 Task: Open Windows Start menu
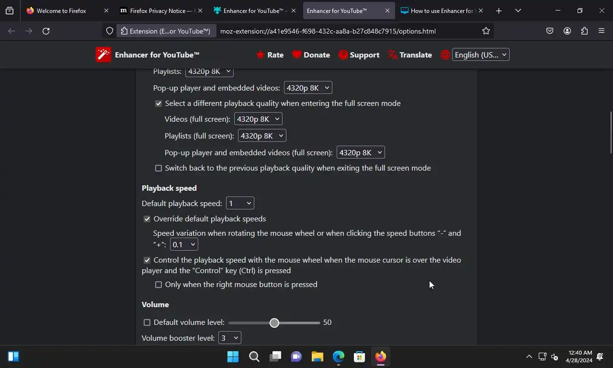(233, 356)
